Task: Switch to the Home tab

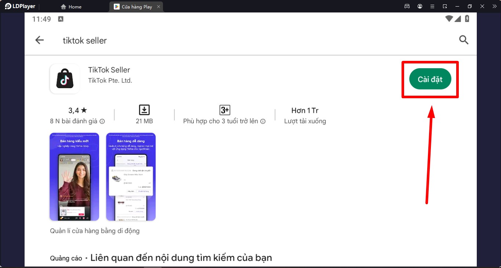Action: [71, 7]
